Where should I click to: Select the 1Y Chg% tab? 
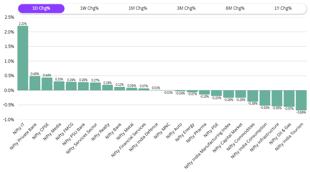283,9
